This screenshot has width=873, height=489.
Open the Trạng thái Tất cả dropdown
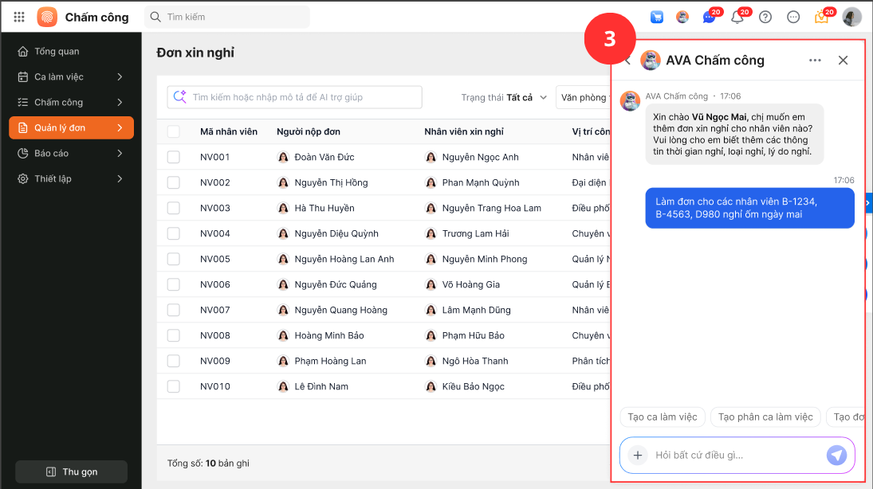[x=504, y=97]
